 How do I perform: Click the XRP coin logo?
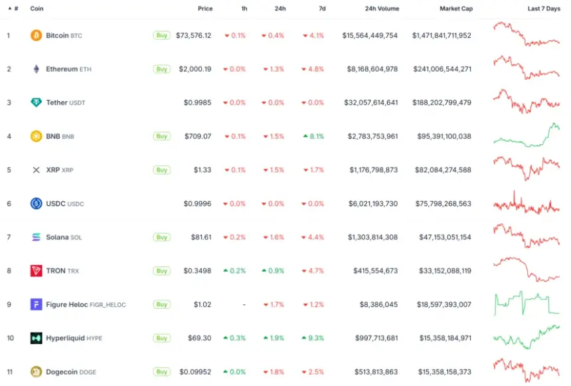click(36, 170)
